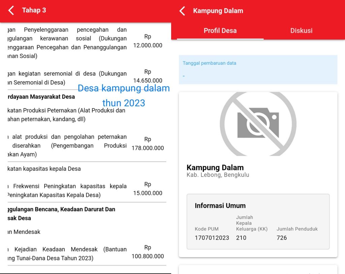Tap the Tahap 3 header title
This screenshot has width=345, height=274.
click(34, 10)
